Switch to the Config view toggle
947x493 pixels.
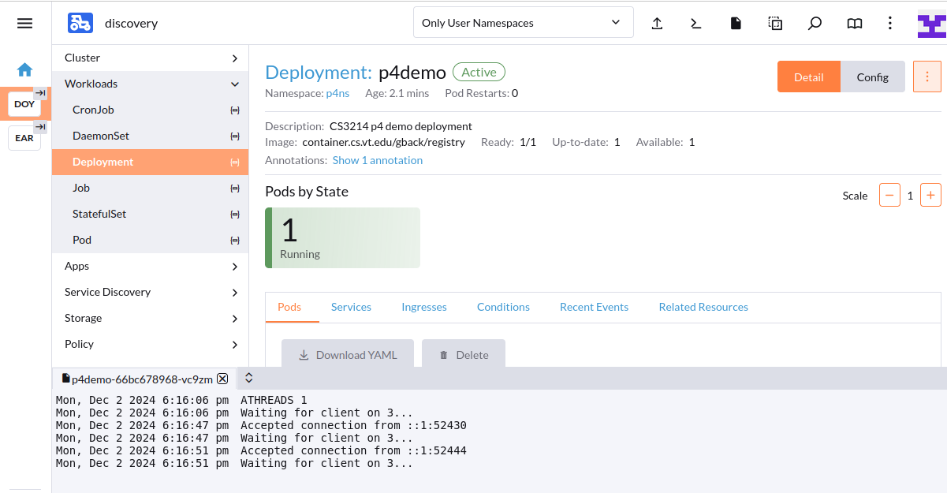pyautogui.click(x=872, y=77)
